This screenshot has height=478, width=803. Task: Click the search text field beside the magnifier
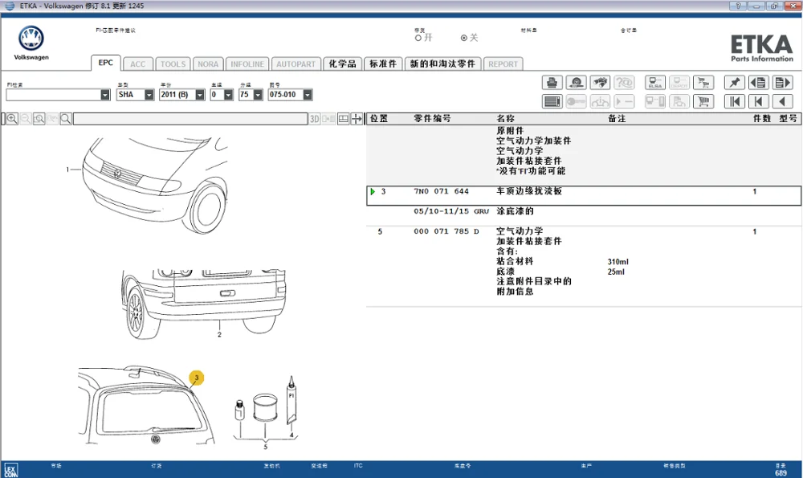(190, 119)
